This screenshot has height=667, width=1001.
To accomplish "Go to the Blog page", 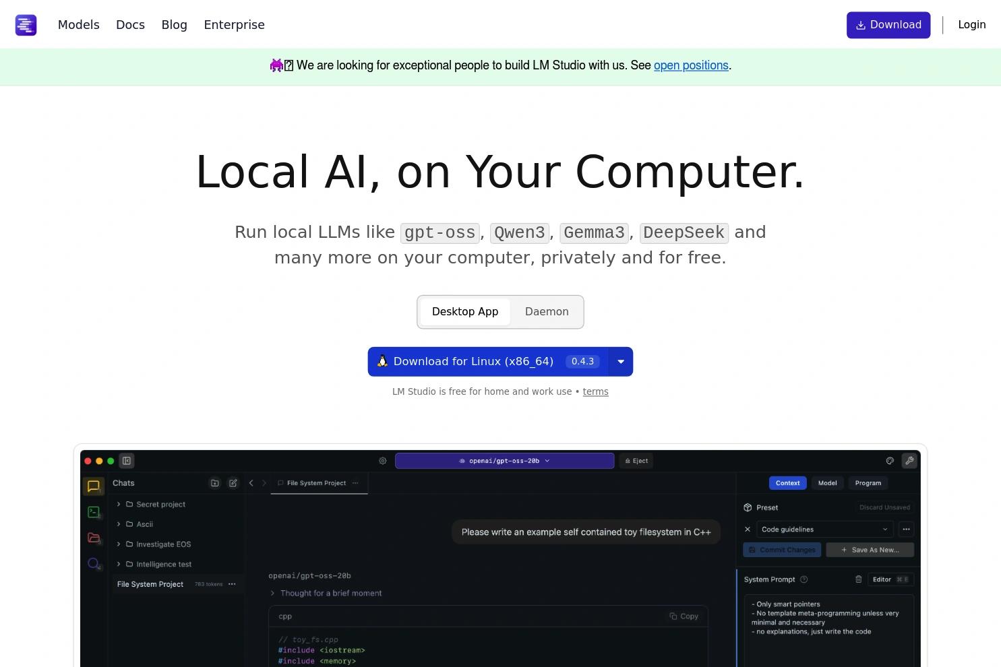I will point(175,25).
